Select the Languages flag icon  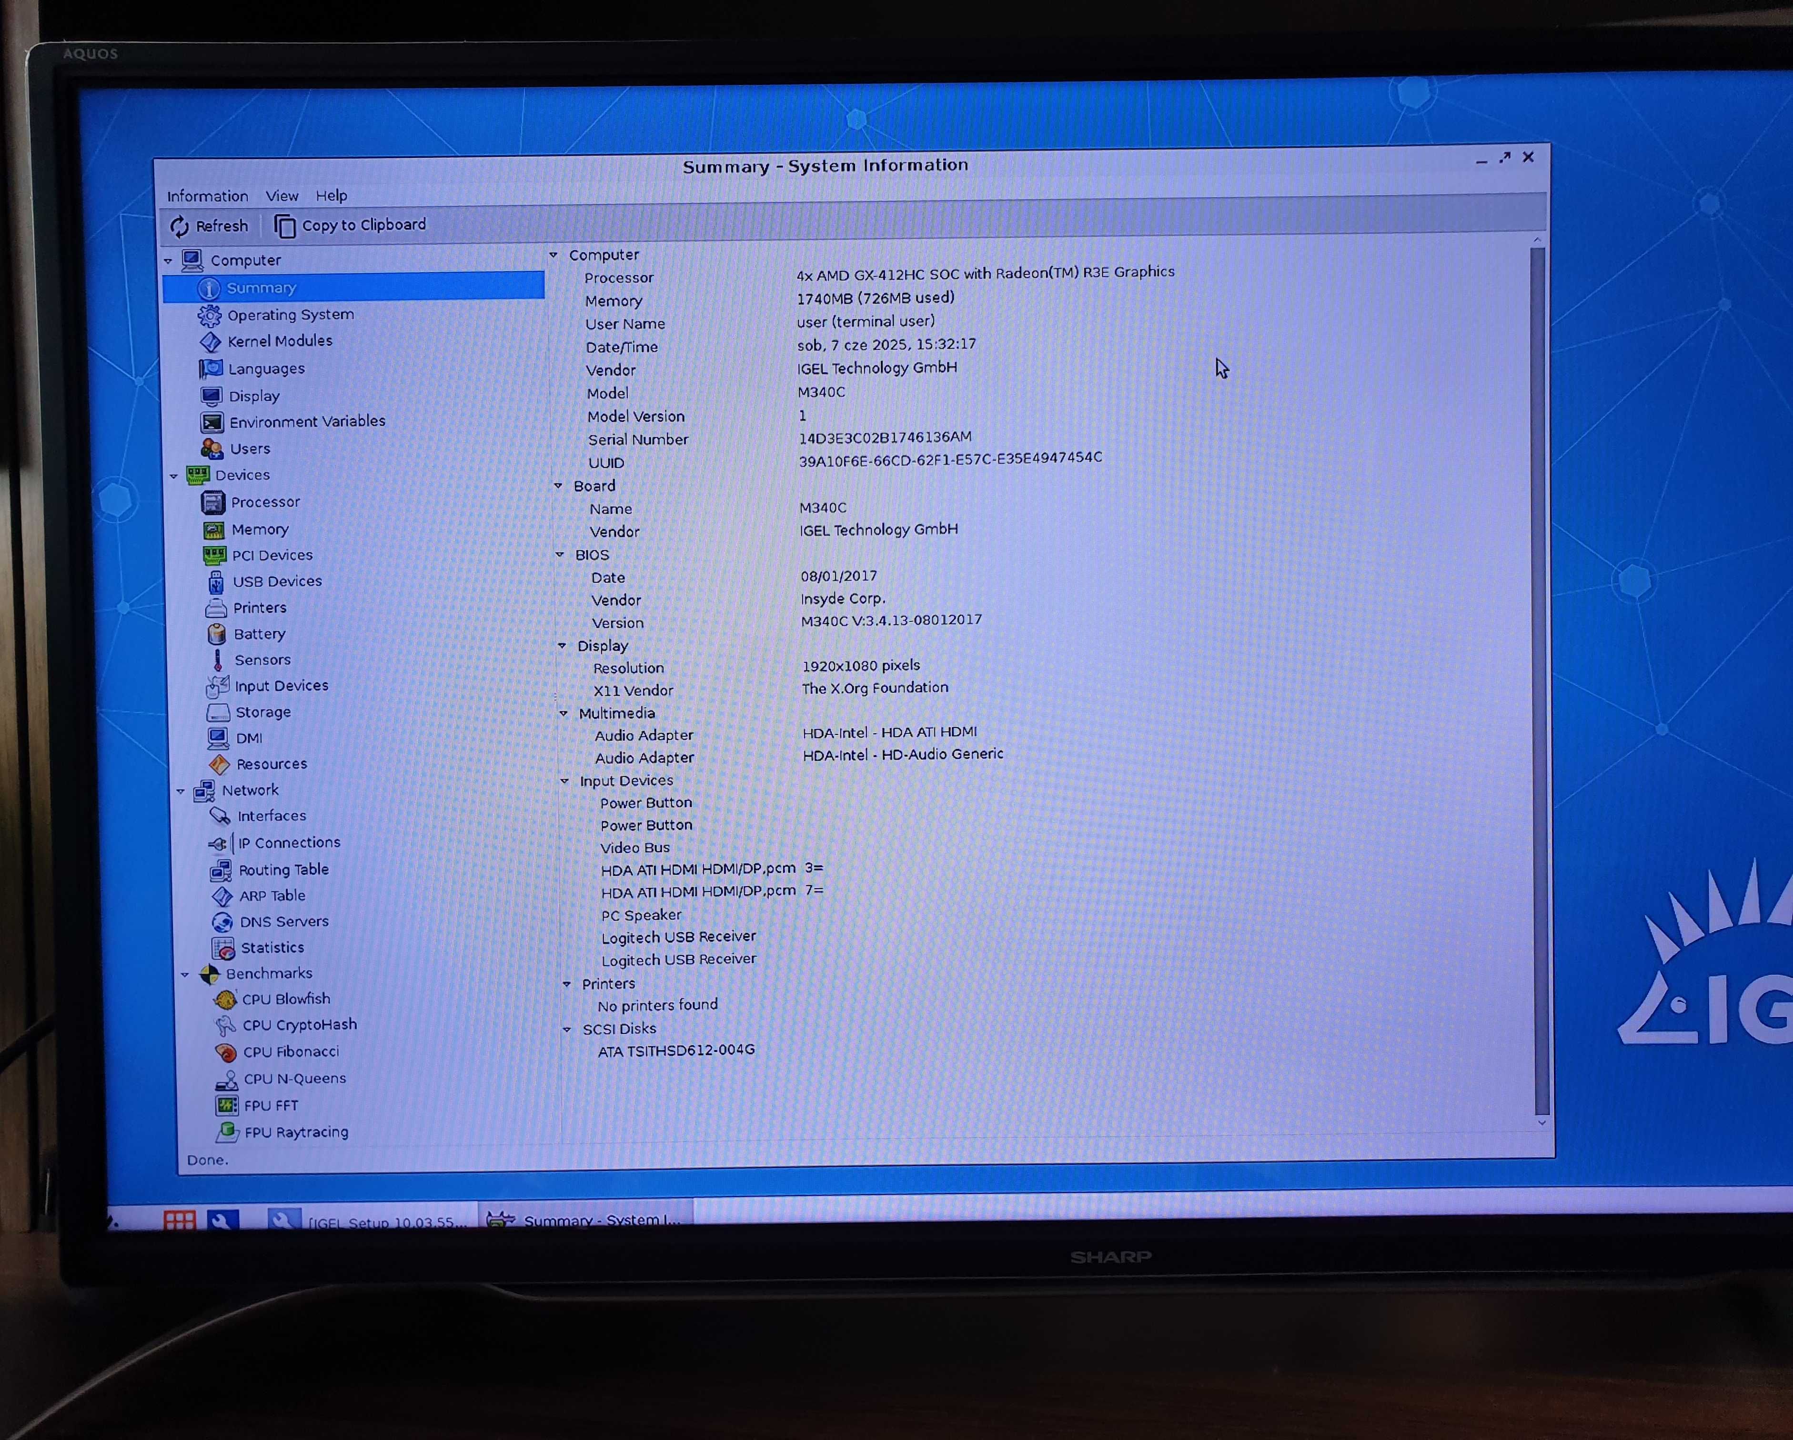click(x=211, y=368)
